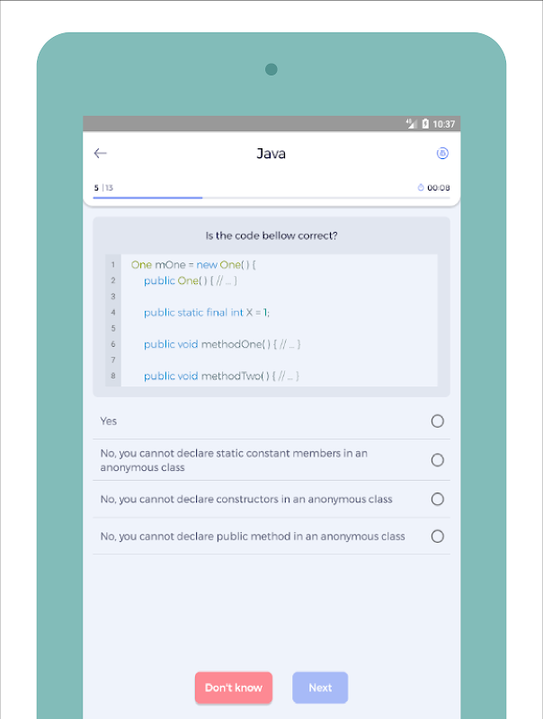Viewport: 543px width, 719px height.
Task: Select the 'Yes' answer radio button
Action: 438,421
